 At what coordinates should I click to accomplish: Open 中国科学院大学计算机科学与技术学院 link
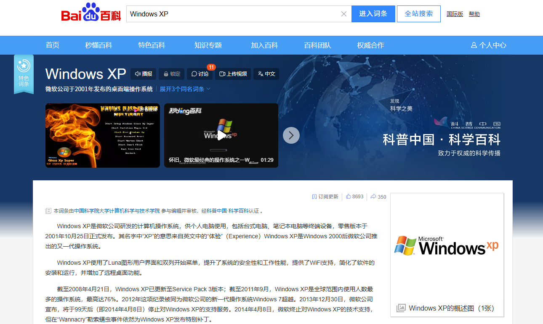pyautogui.click(x=117, y=211)
